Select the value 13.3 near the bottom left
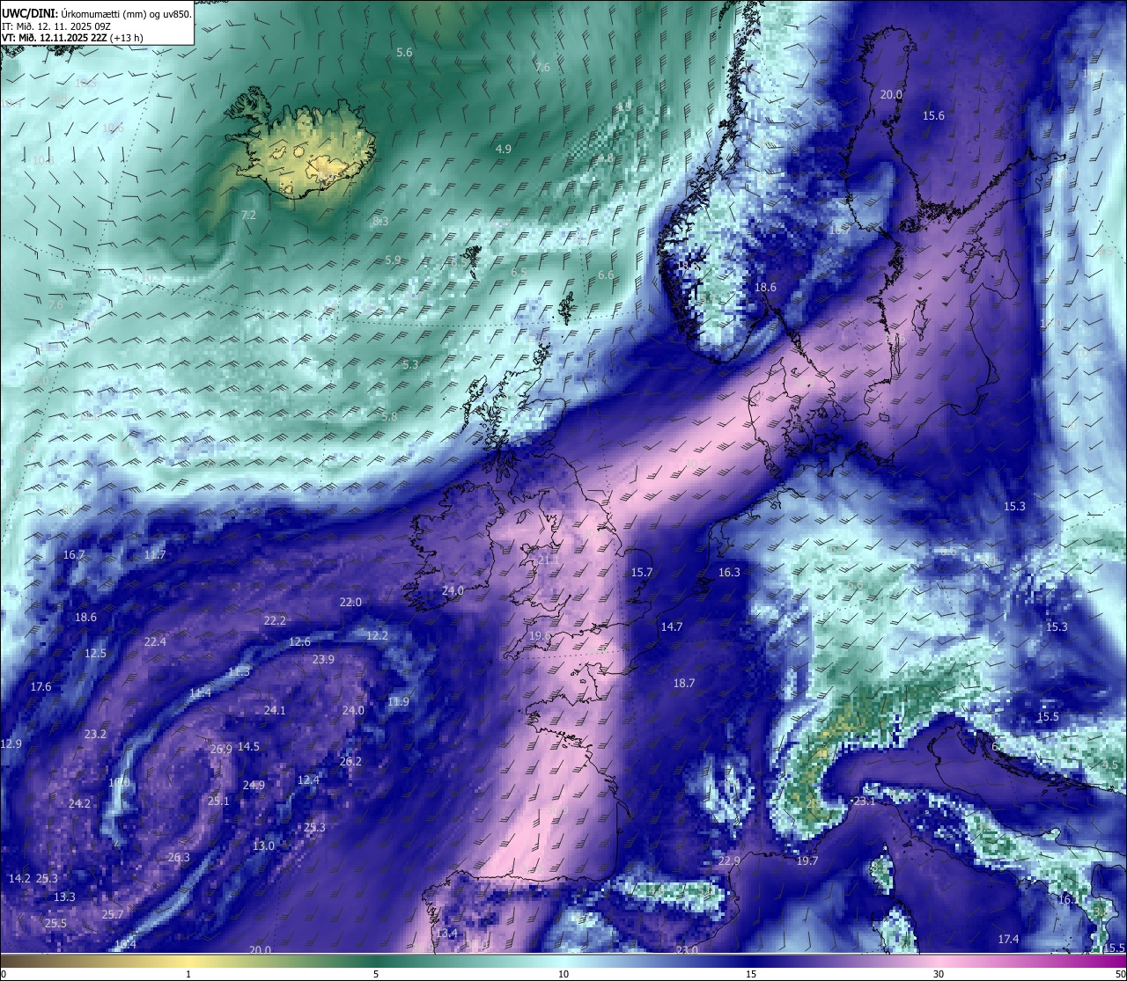The image size is (1127, 981). pos(64,897)
